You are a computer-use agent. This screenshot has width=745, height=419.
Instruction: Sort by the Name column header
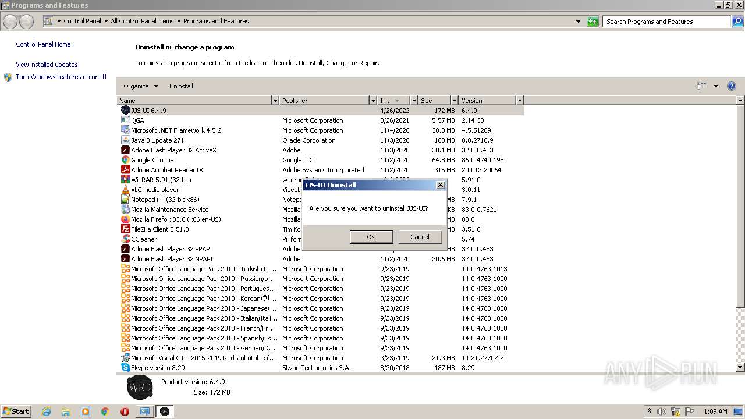point(194,101)
